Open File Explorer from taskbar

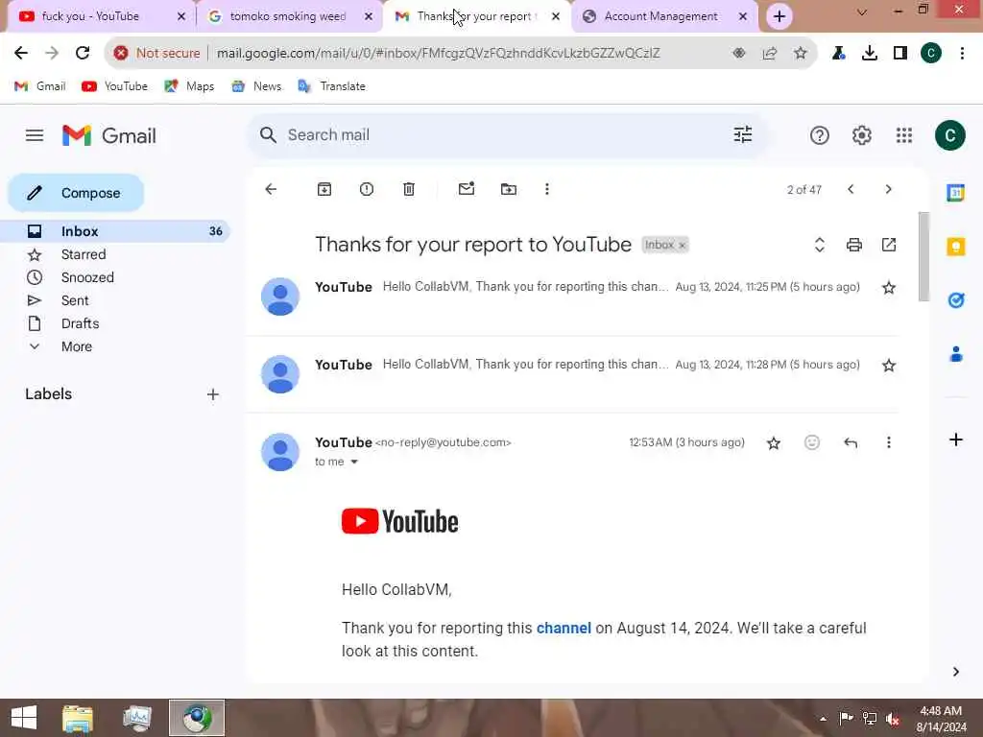coord(78,718)
